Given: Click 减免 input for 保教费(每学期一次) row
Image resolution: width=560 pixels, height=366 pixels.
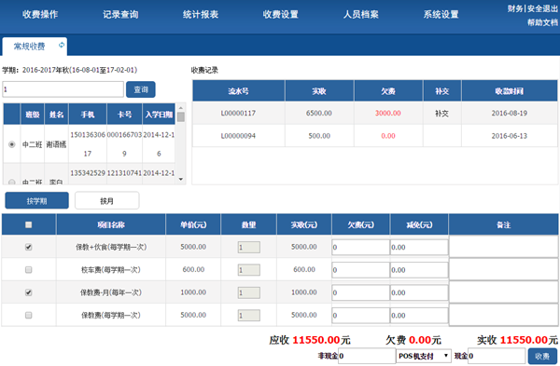Looking at the screenshot, I should click(419, 316).
